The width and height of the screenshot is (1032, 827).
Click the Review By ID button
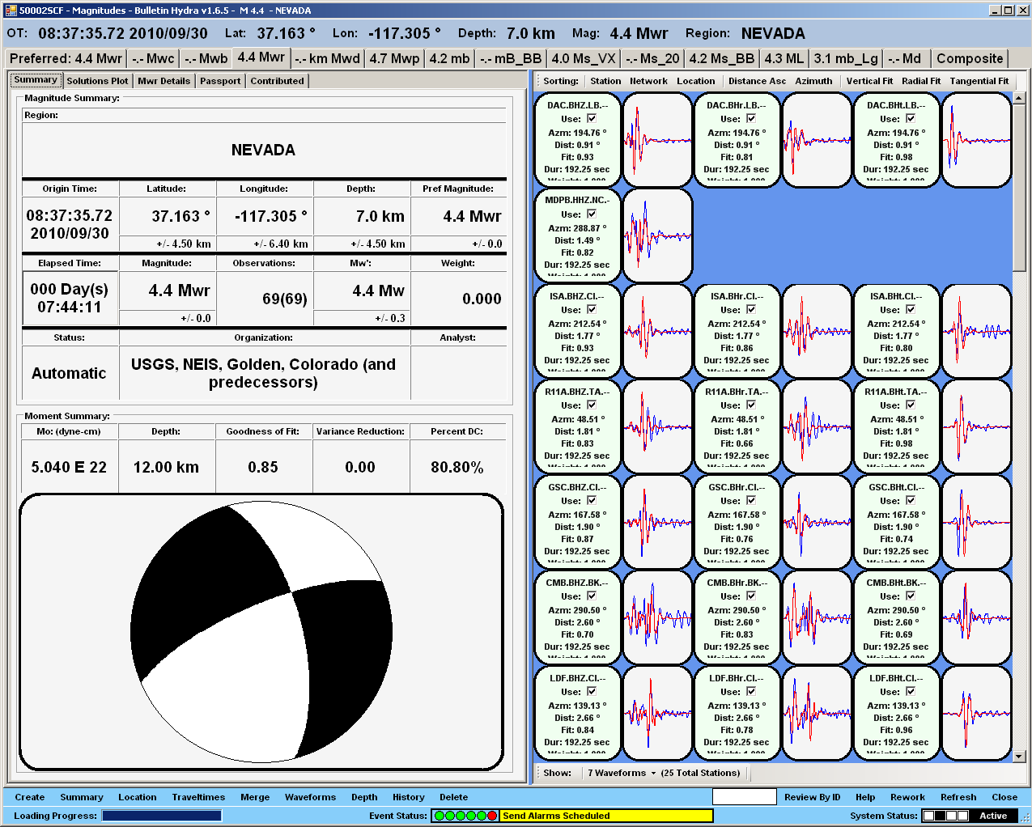pos(813,797)
